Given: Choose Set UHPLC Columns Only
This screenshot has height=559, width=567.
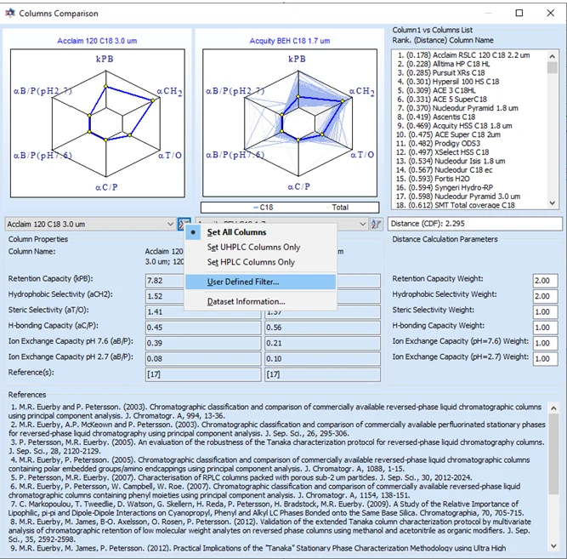Looking at the screenshot, I should pyautogui.click(x=261, y=247).
